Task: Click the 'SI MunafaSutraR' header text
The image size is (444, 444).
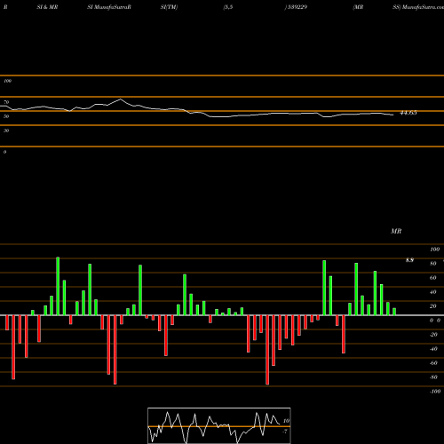Action: tap(109, 7)
